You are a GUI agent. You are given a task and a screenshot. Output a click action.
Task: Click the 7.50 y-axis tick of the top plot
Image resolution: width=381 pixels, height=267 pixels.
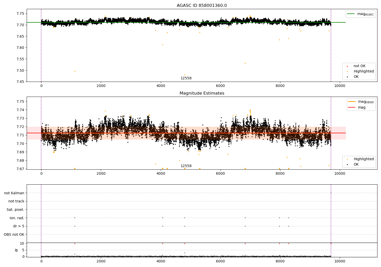[x=20, y=70]
